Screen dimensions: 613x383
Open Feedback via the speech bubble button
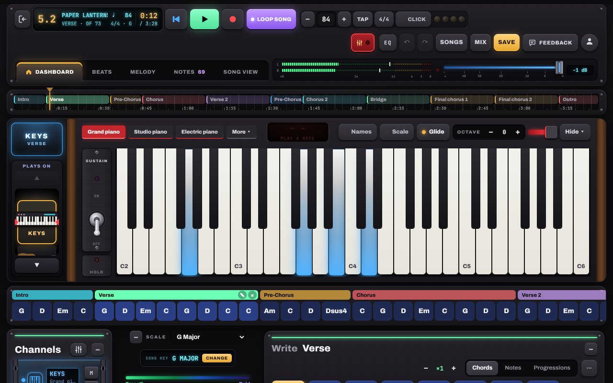tap(550, 43)
